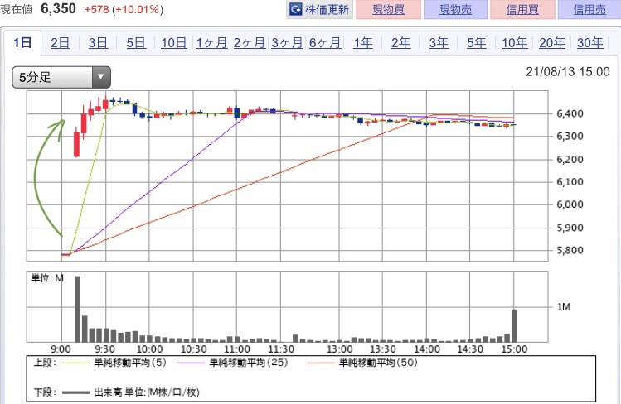Click the 5,800 price axis label
This screenshot has height=404, width=621.
point(570,250)
